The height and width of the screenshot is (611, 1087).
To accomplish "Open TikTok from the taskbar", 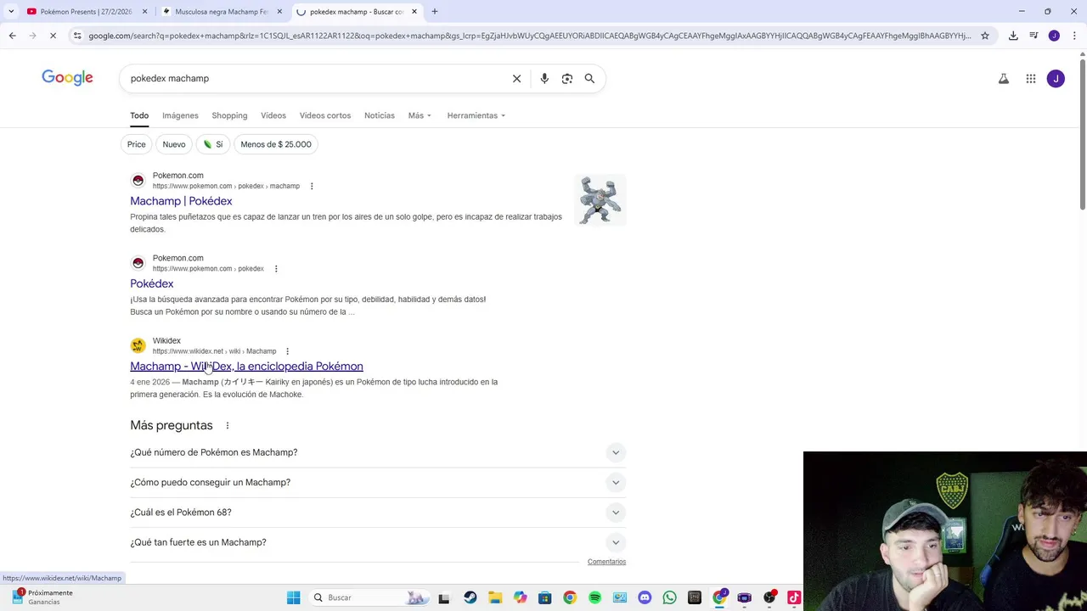I will coord(794,597).
